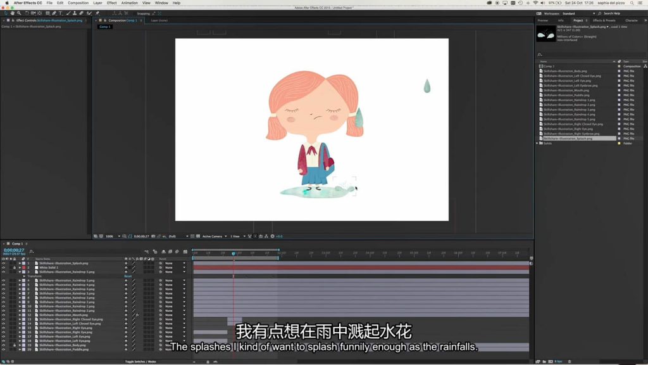Toggle visibility of Body.png layer 19
The height and width of the screenshot is (365, 648).
tap(3, 345)
